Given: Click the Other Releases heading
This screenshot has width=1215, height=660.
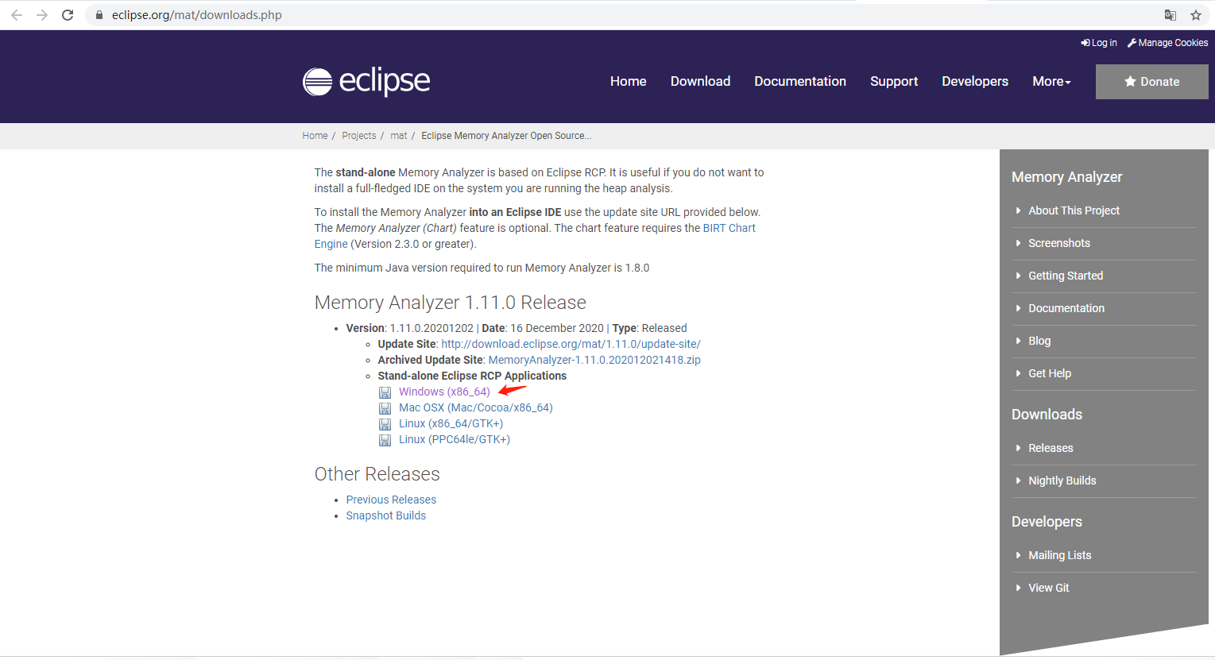Looking at the screenshot, I should 377,474.
